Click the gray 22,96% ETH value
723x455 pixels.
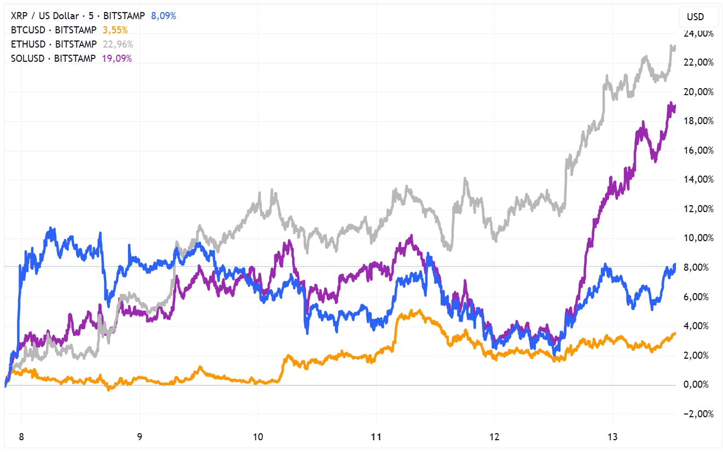(x=117, y=44)
